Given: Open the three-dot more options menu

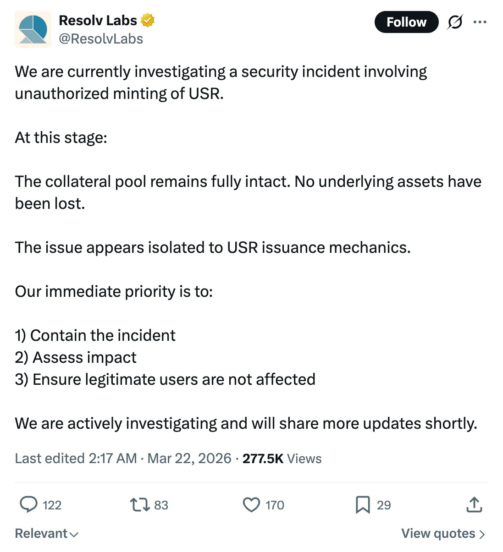Looking at the screenshot, I should coord(480,22).
